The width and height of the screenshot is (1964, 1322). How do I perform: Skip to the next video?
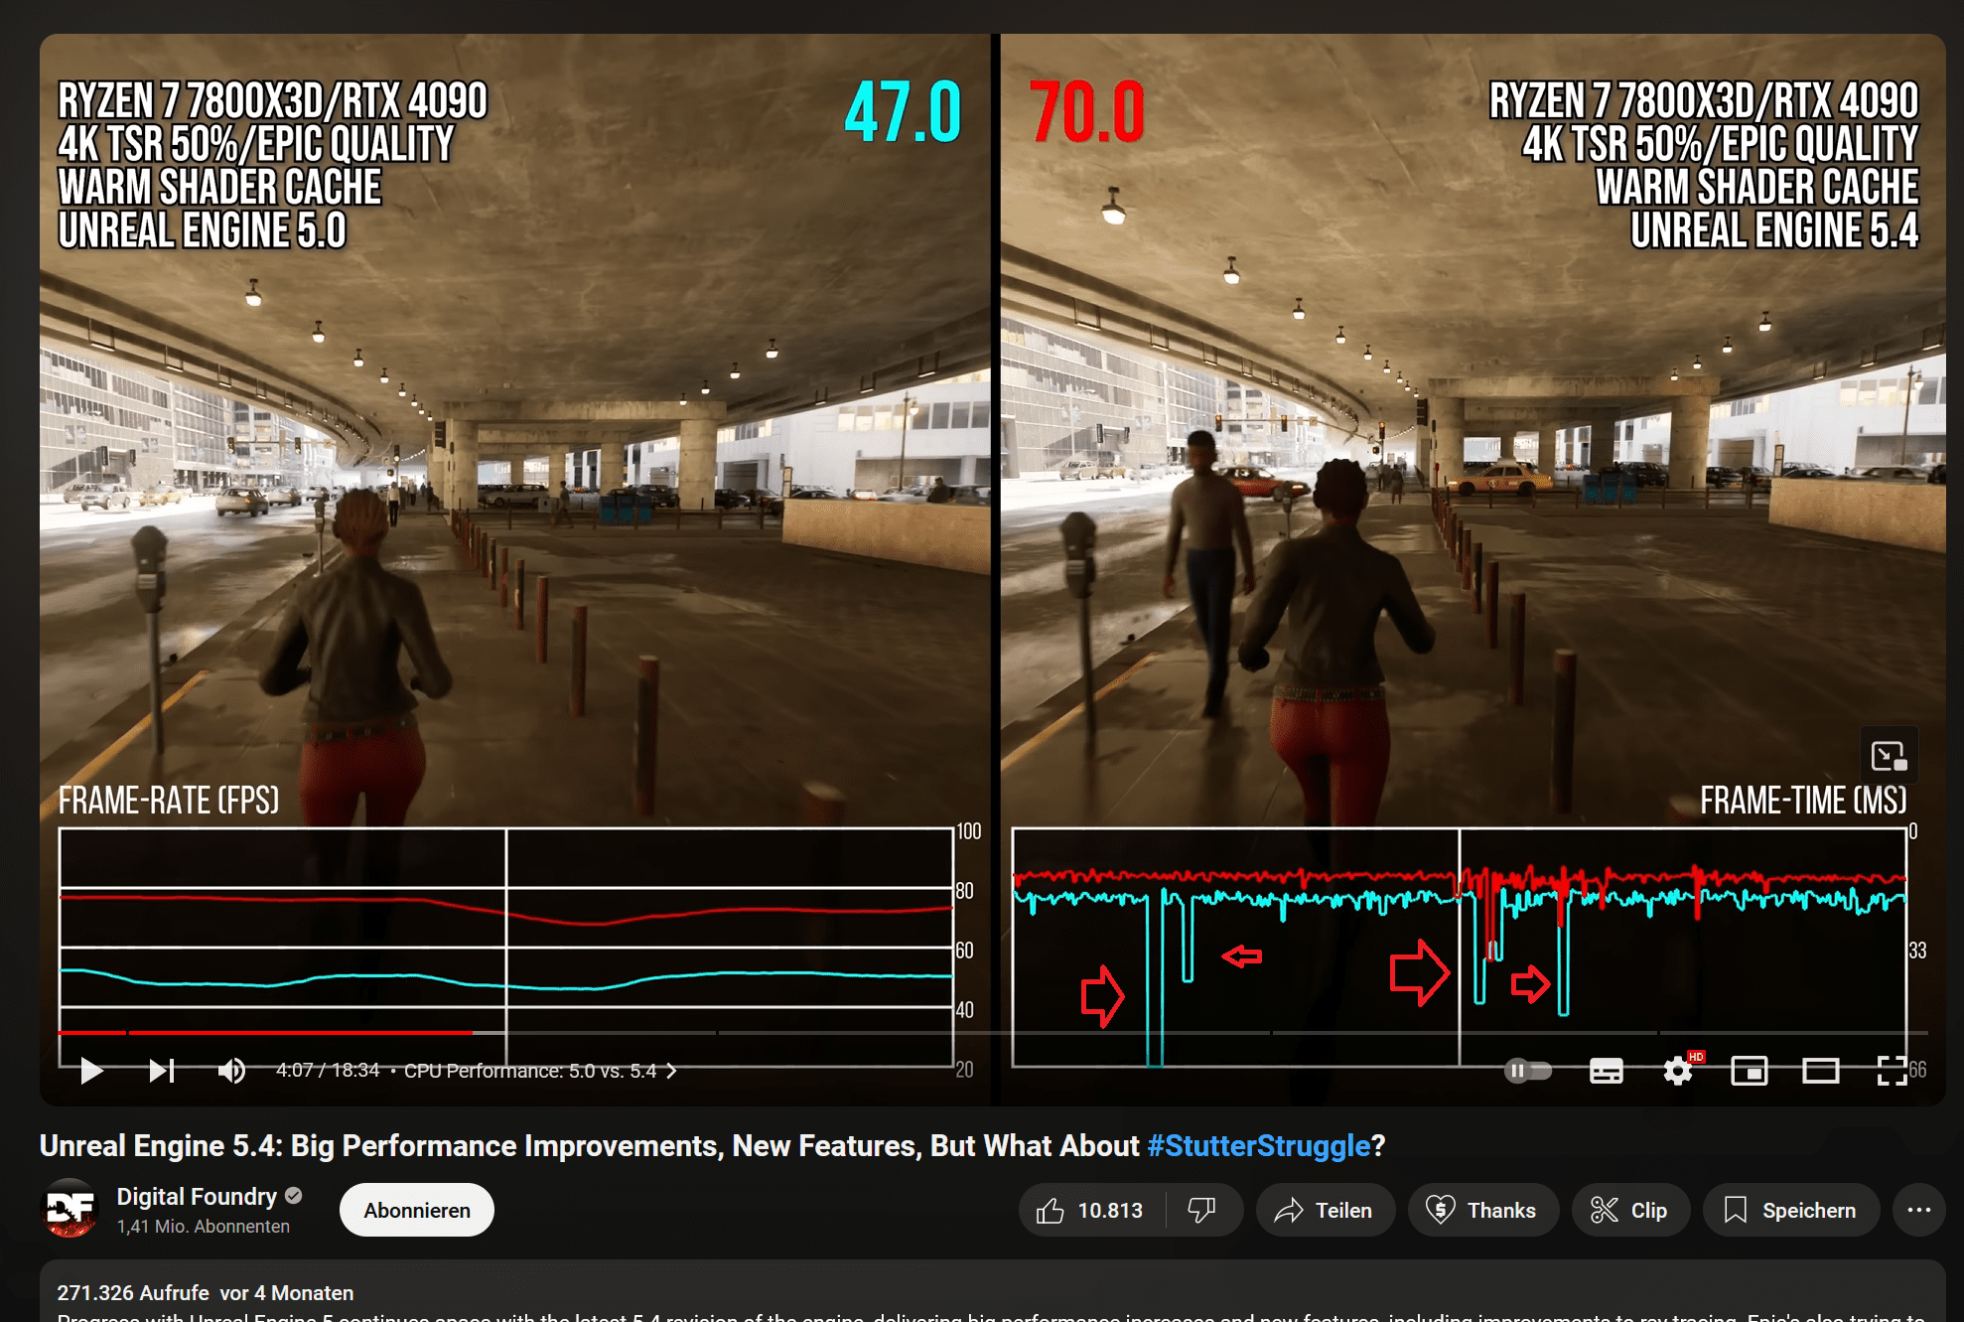162,1071
